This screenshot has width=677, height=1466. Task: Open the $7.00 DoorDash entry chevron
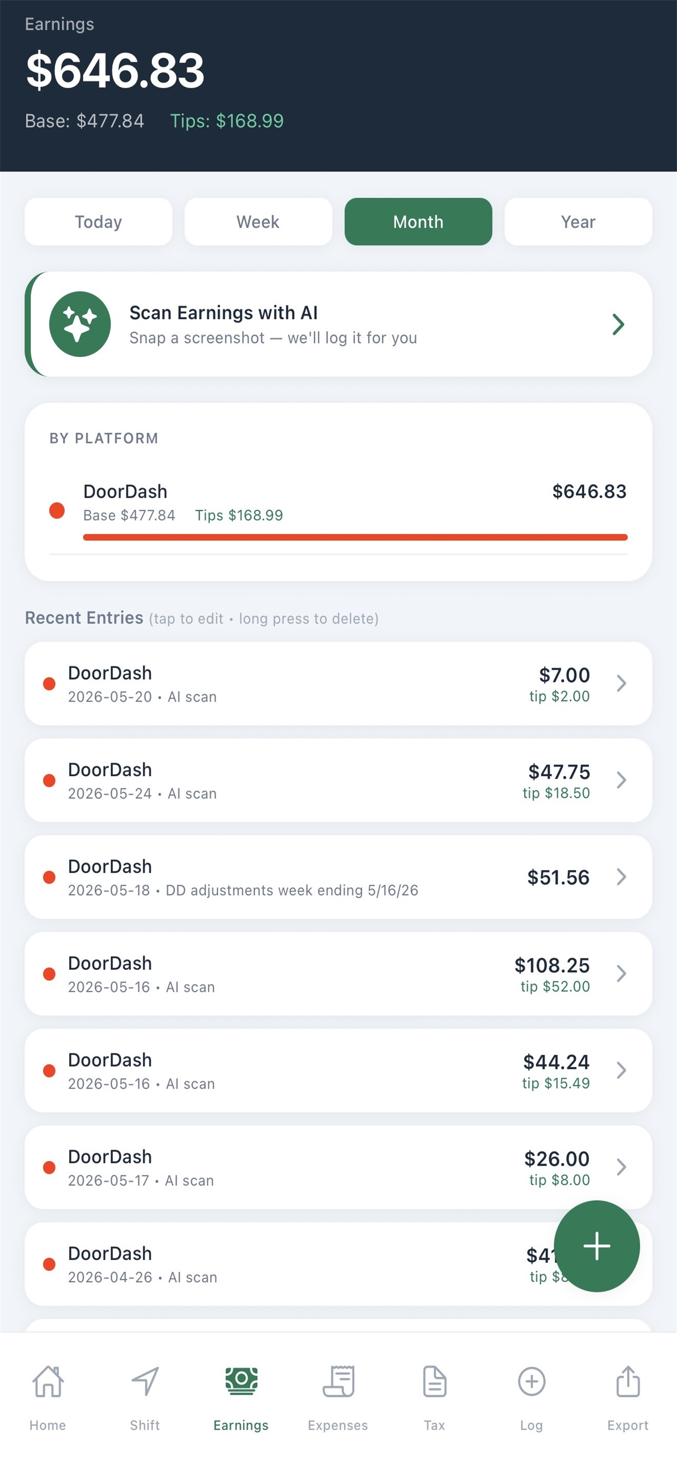pyautogui.click(x=621, y=683)
